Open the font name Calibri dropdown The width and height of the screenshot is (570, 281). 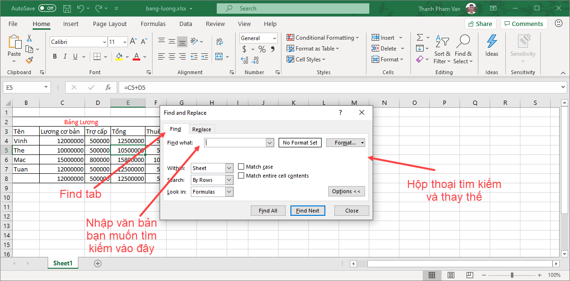pyautogui.click(x=104, y=42)
